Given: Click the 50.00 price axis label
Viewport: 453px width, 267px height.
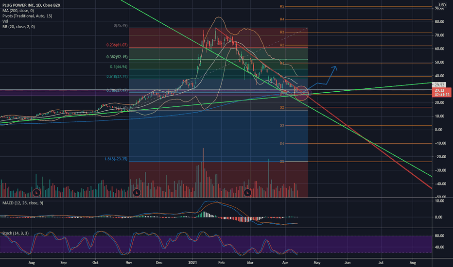Looking at the screenshot, I should [439, 62].
